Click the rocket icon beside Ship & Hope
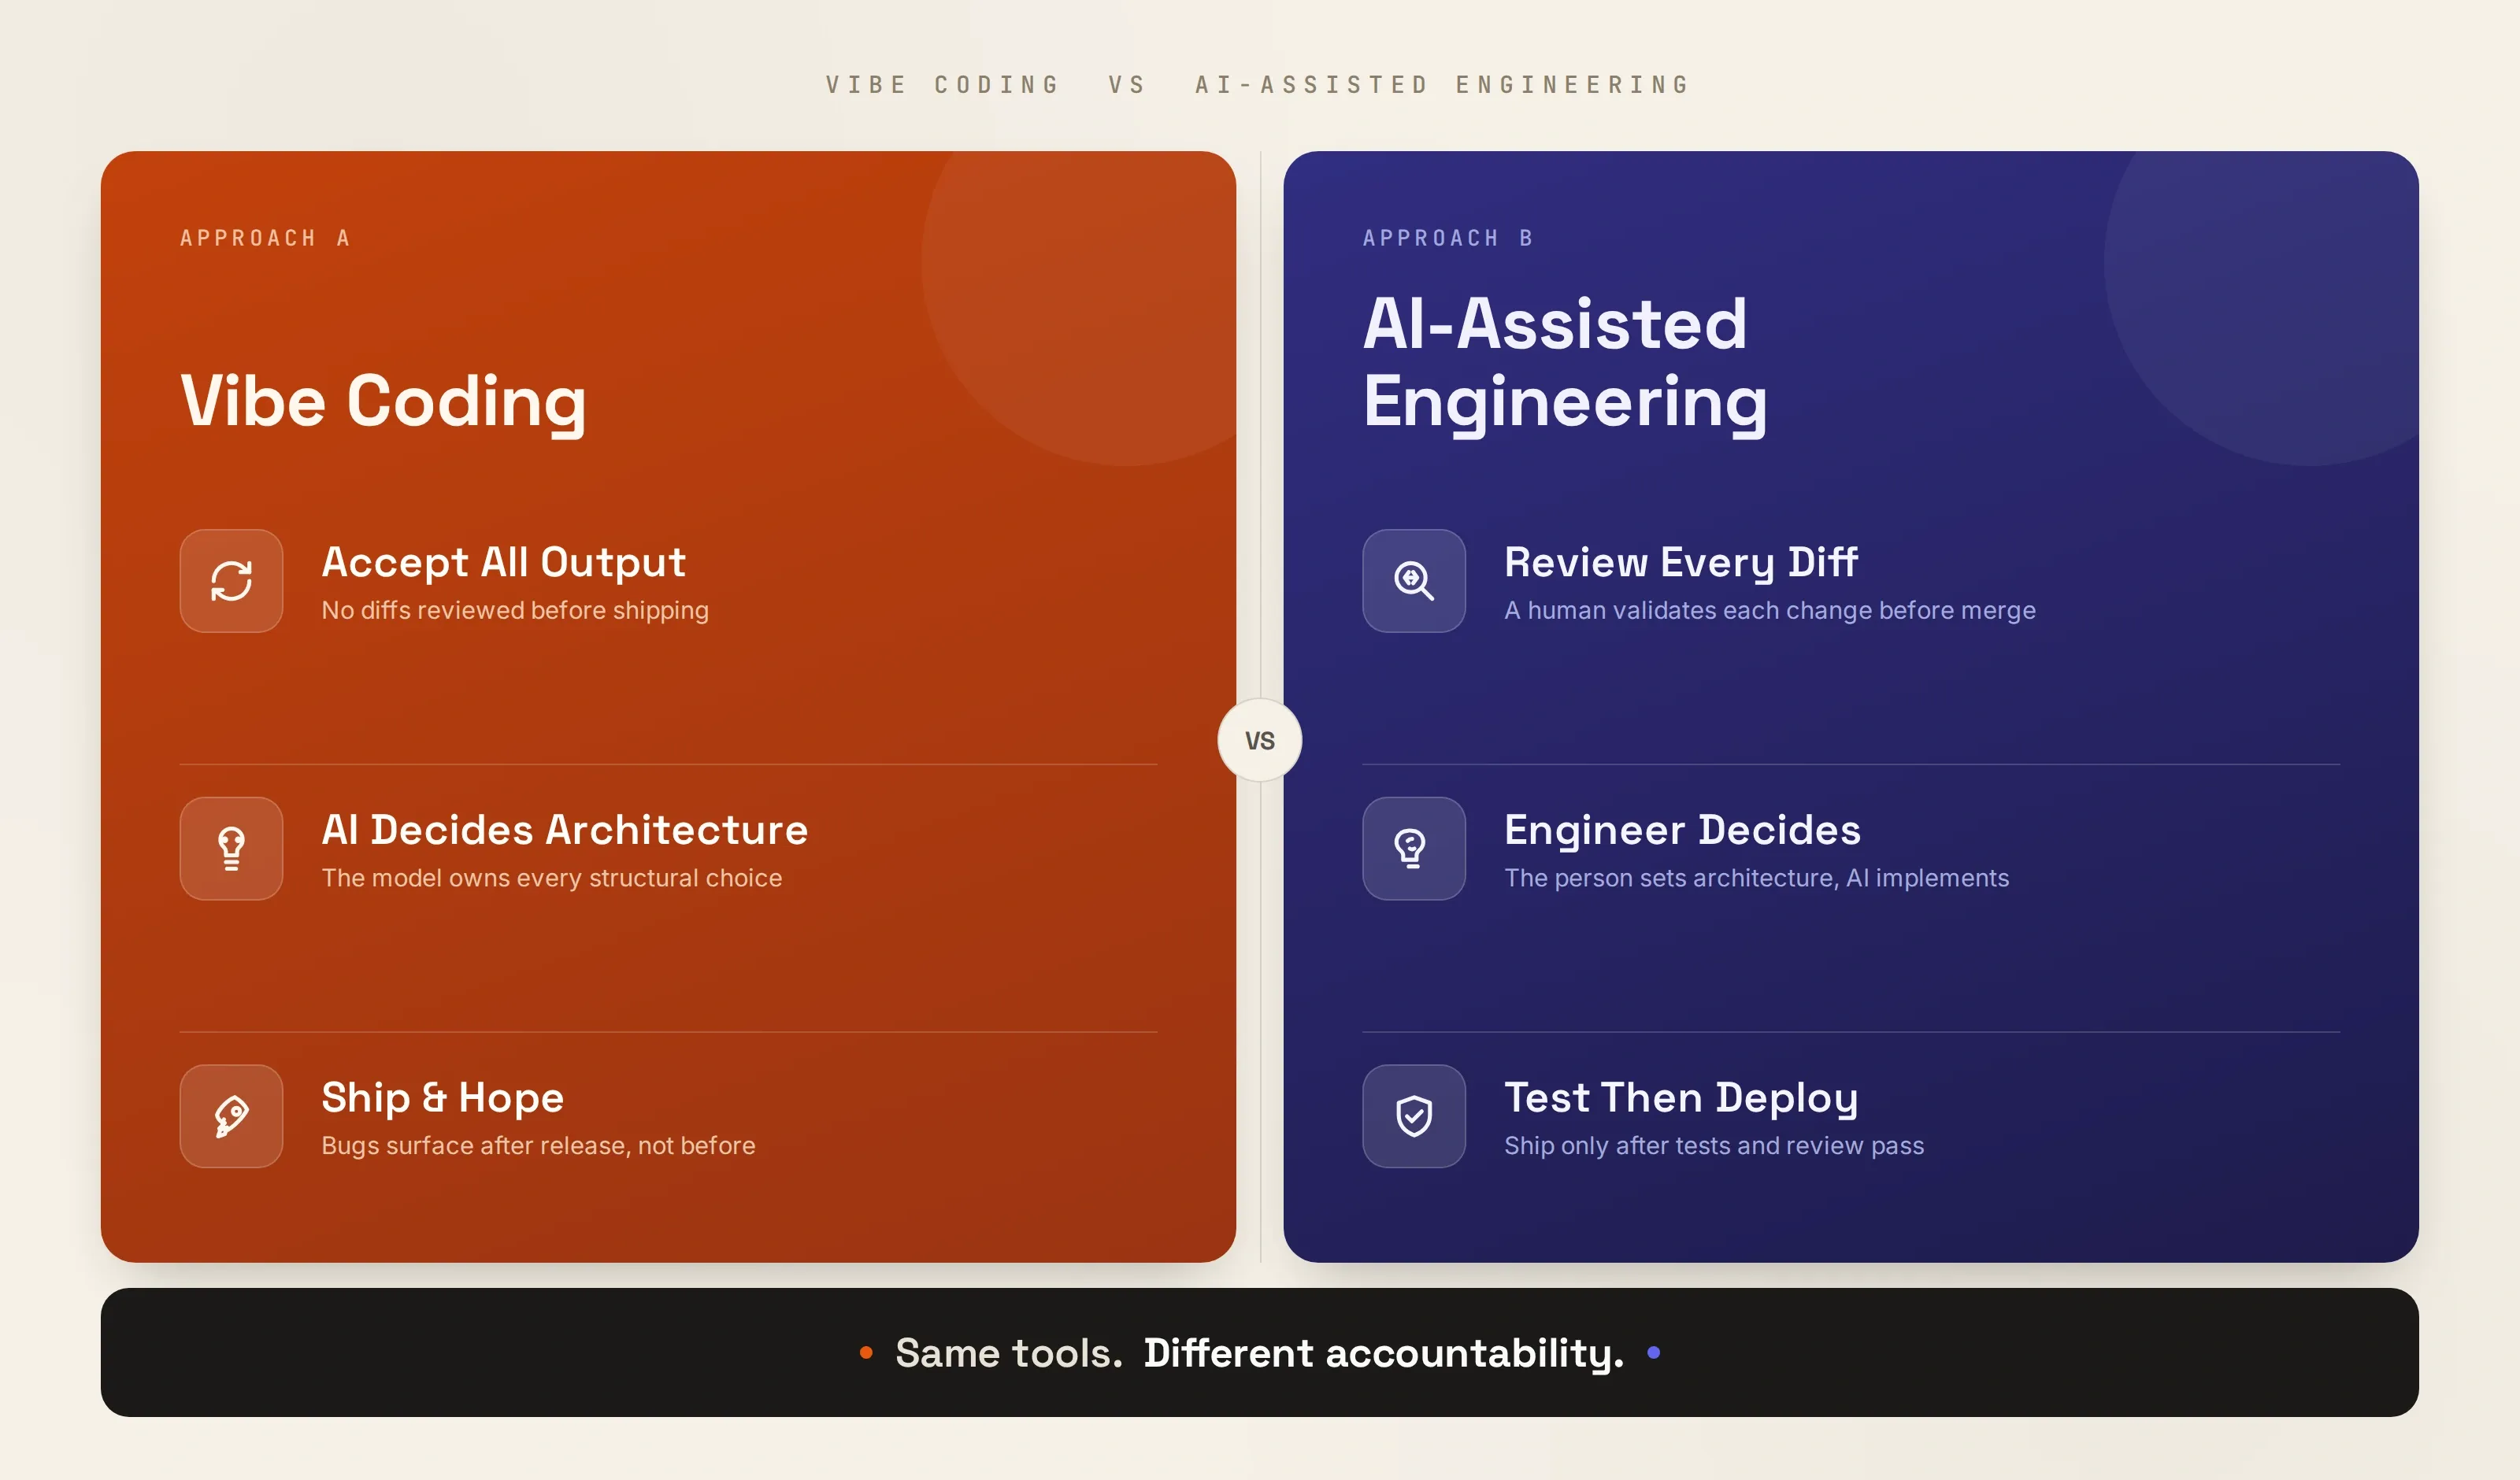Image resolution: width=2520 pixels, height=1480 pixels. pos(231,1116)
